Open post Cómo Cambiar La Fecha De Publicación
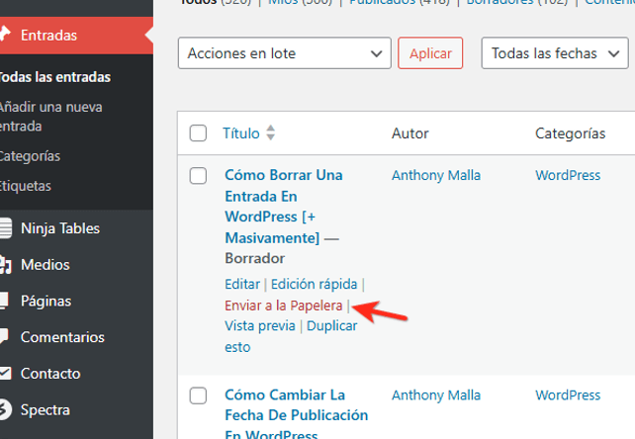Screen dimensions: 635x439 (x=297, y=413)
